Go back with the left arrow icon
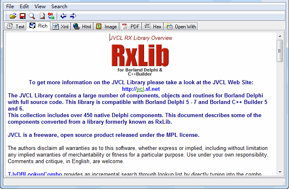The image size is (289, 189). tap(63, 16)
